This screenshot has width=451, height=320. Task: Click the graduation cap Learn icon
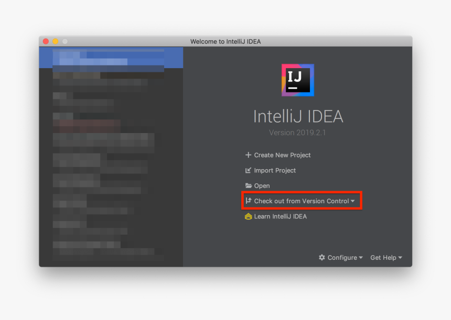(249, 216)
